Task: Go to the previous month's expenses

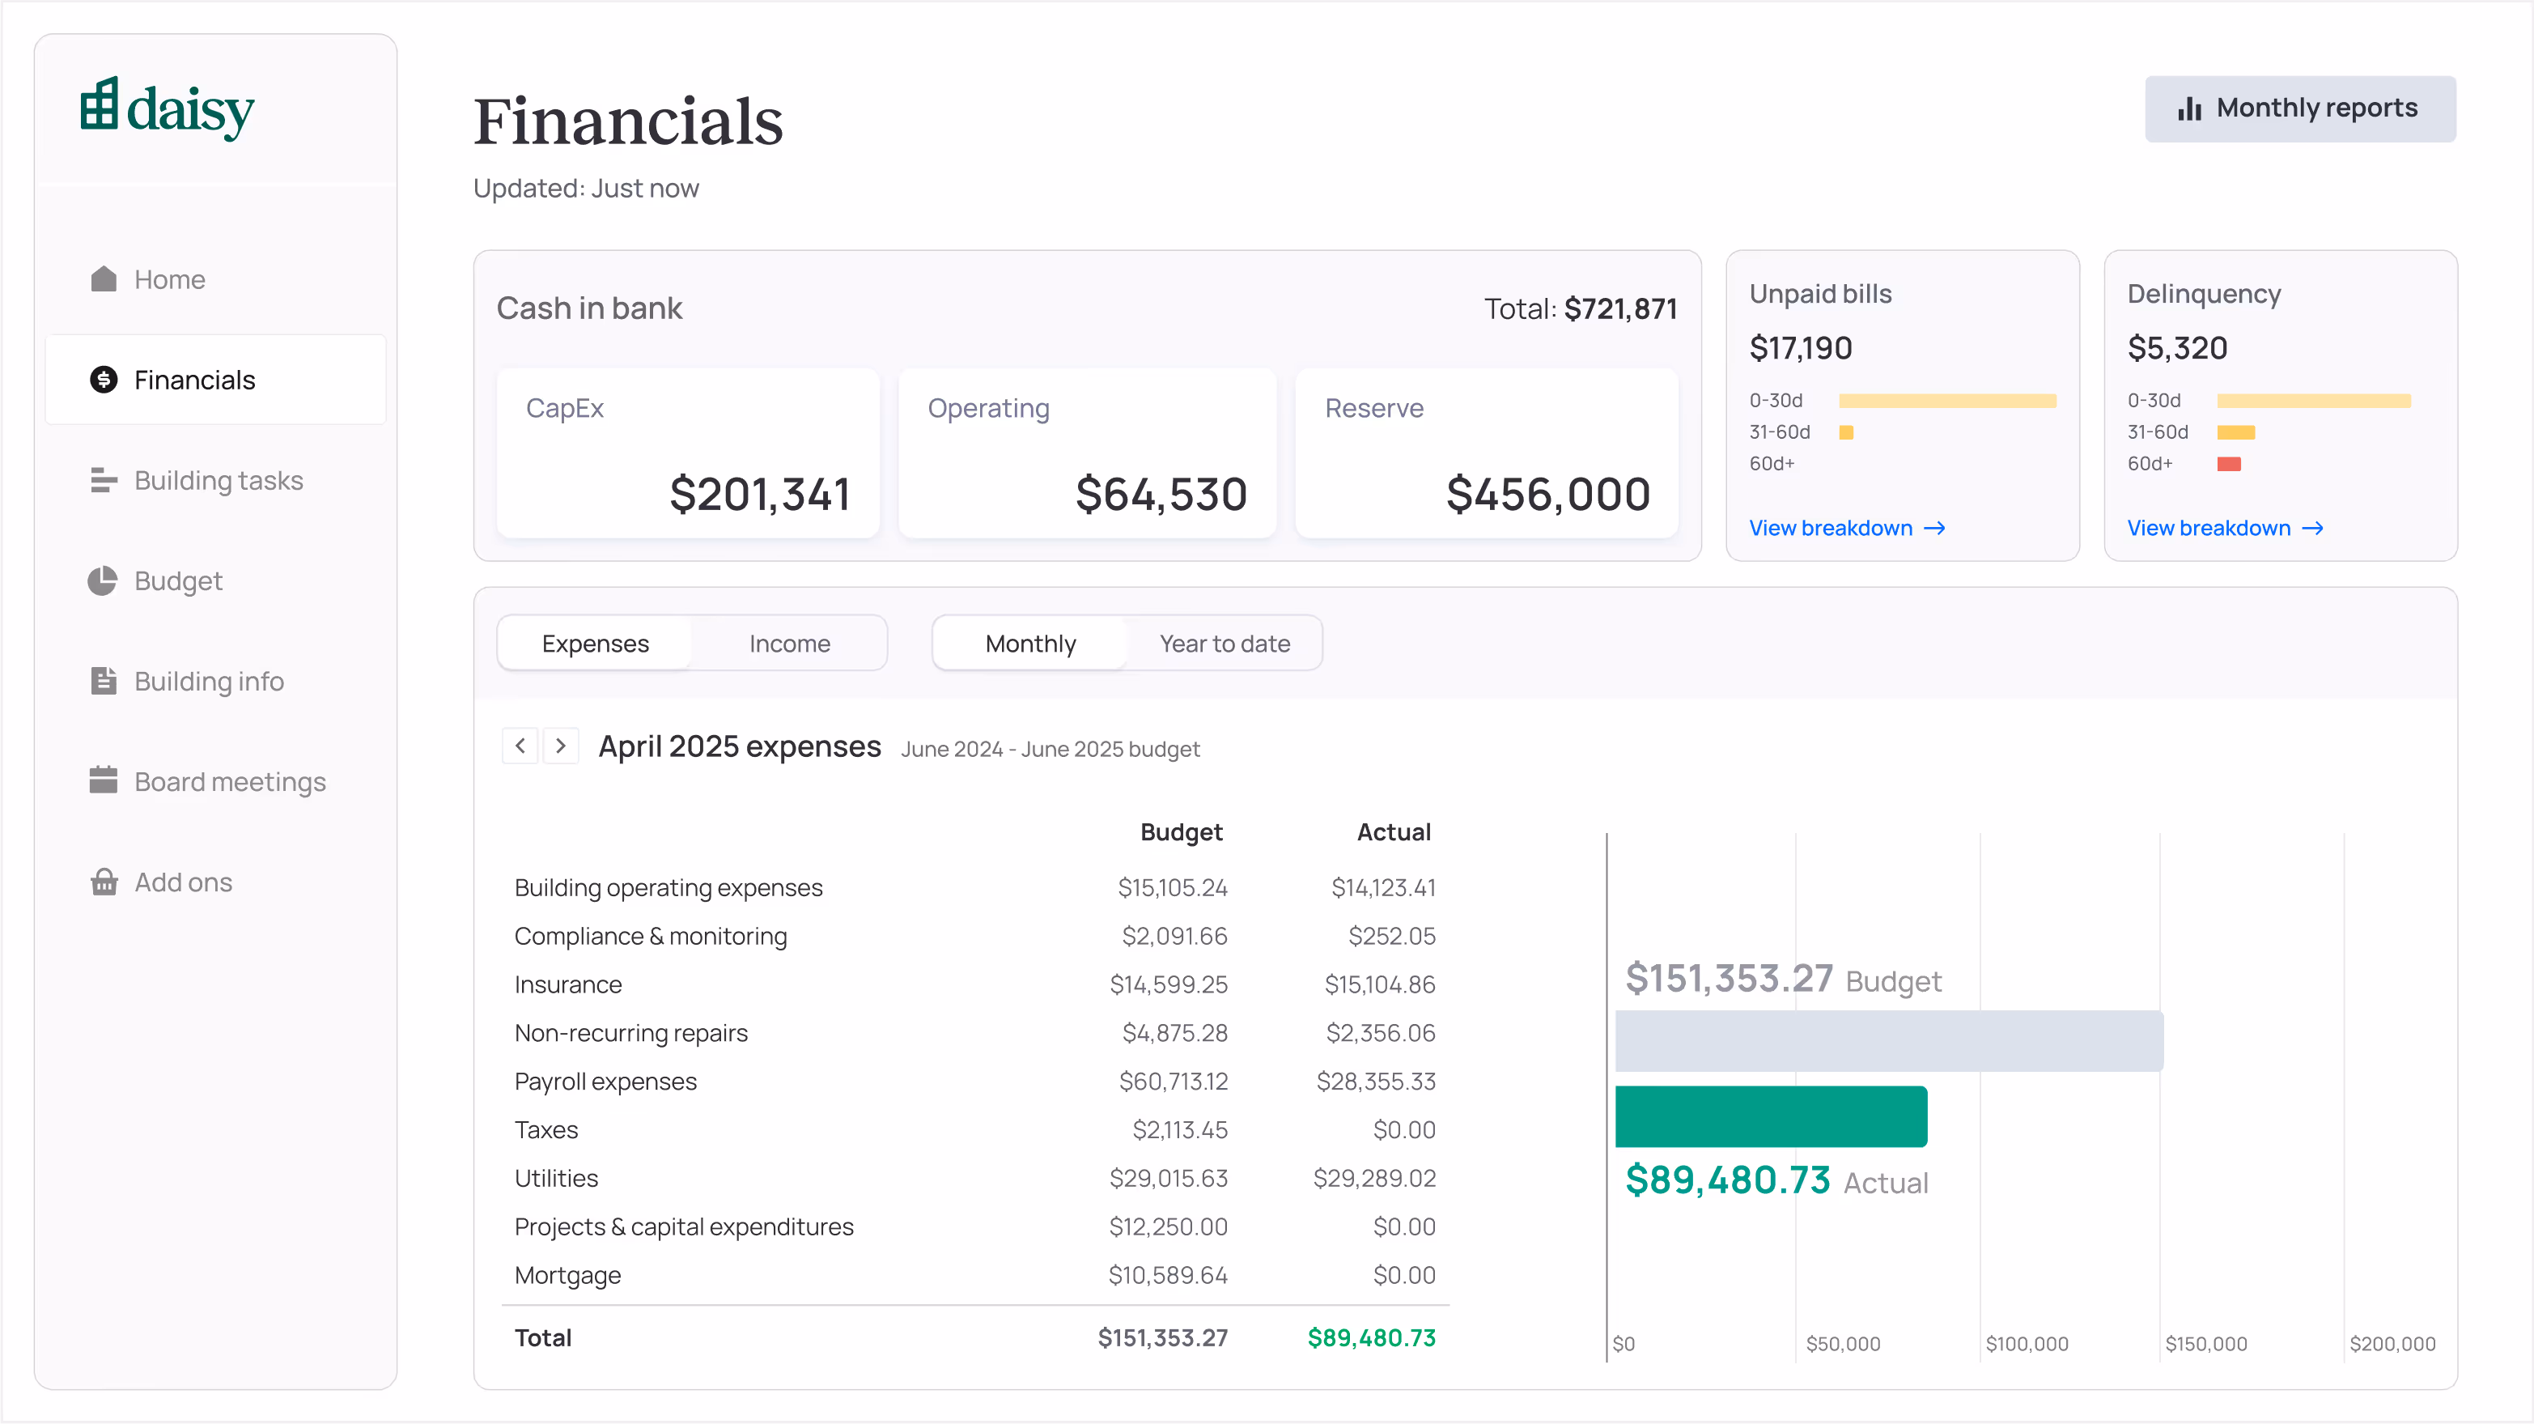Action: coord(520,746)
